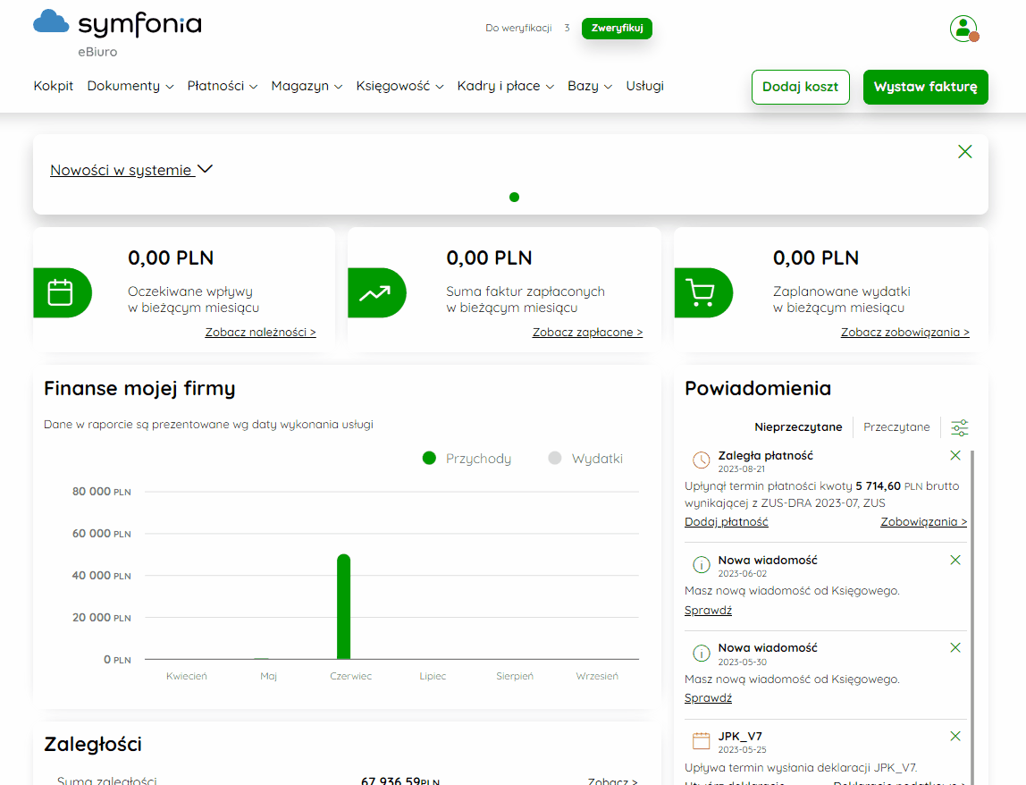Image resolution: width=1026 pixels, height=785 pixels.
Task: Click the Kwiecień label on the chart axis
Action: coord(187,676)
